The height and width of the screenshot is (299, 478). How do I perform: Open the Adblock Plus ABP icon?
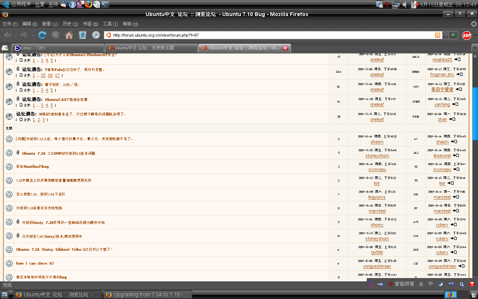(x=467, y=35)
